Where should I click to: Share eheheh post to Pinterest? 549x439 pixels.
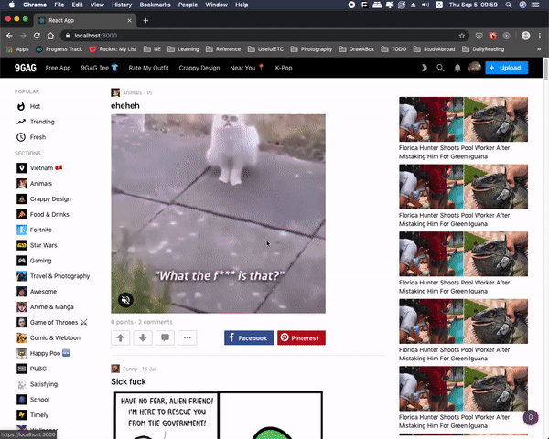coord(301,337)
